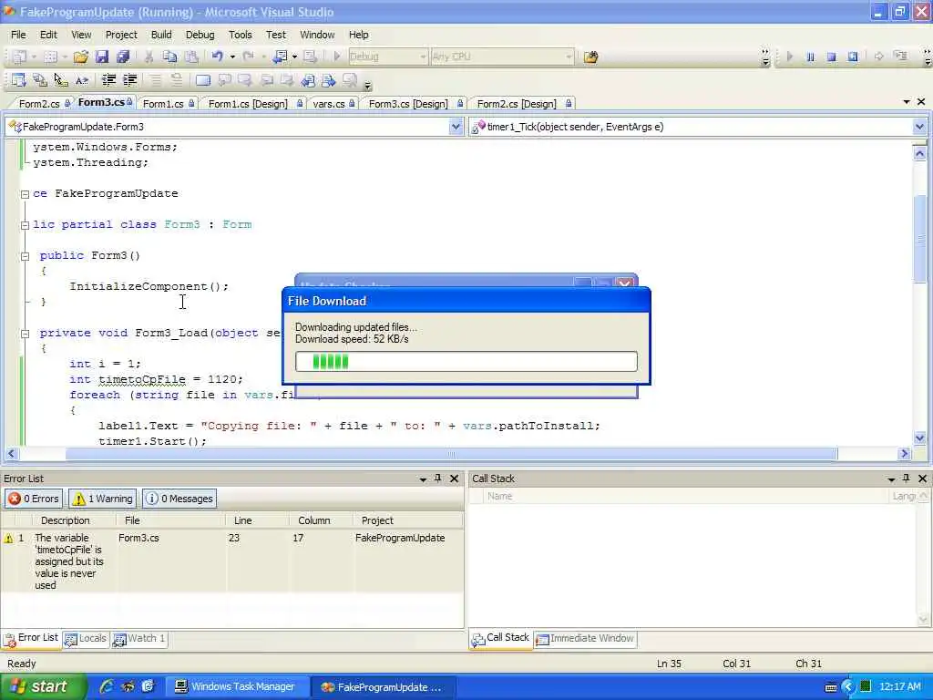This screenshot has height=700, width=933.
Task: Switch to the vars.cs tab
Action: (x=333, y=104)
